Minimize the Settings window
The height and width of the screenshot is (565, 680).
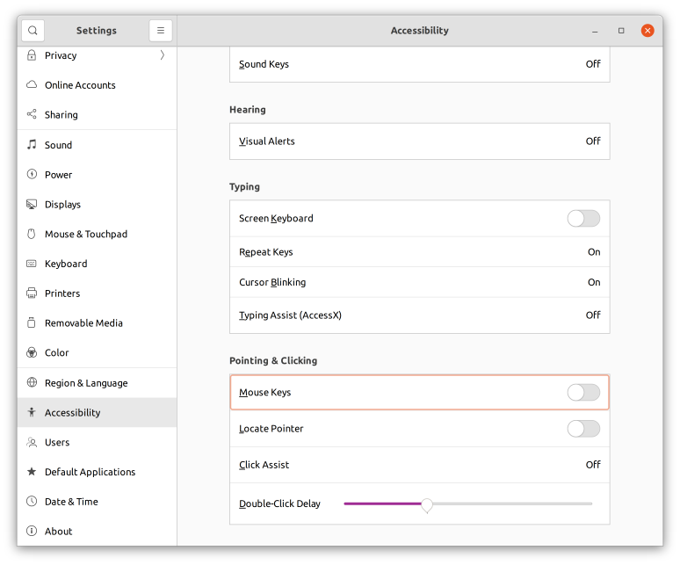(x=595, y=31)
